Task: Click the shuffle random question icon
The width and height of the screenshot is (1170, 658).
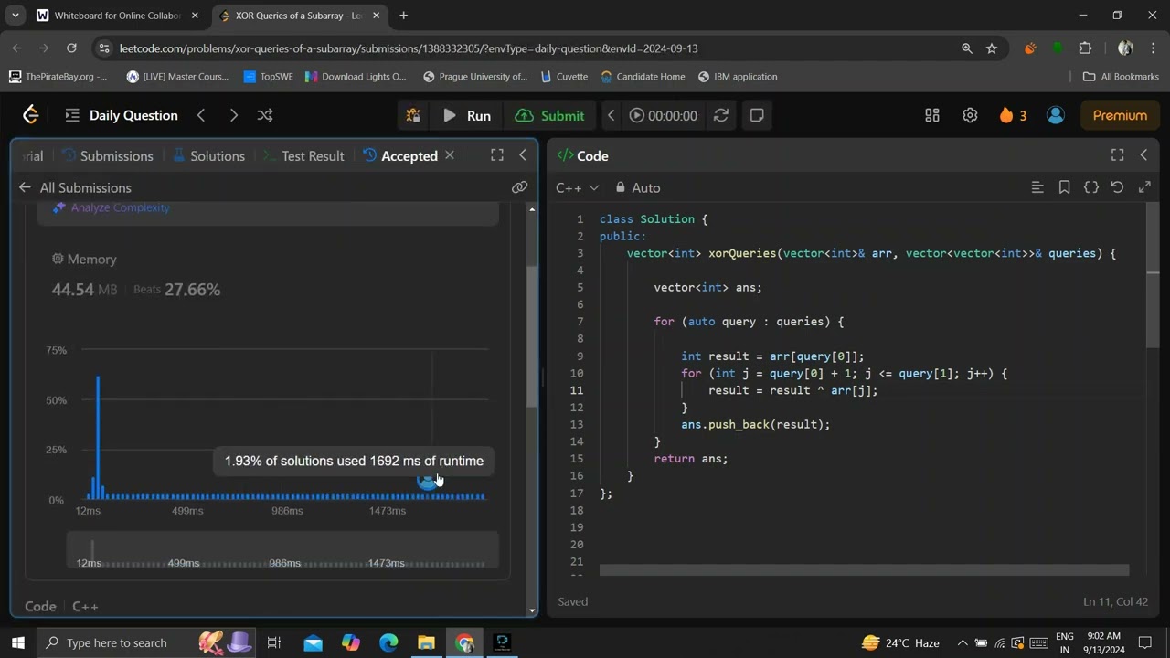Action: click(x=265, y=115)
